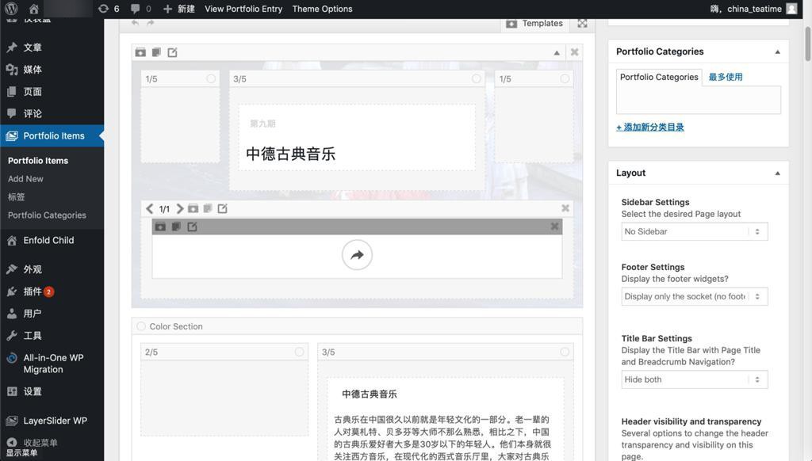Edit the first color section icon

(172, 52)
